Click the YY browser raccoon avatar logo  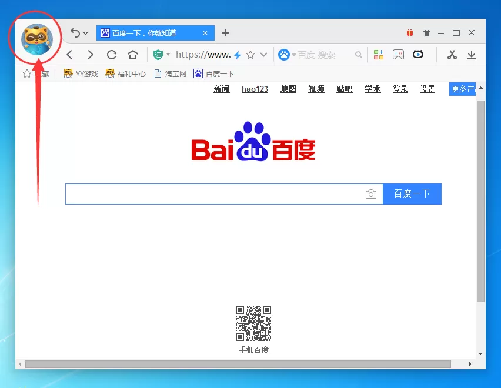pos(37,39)
